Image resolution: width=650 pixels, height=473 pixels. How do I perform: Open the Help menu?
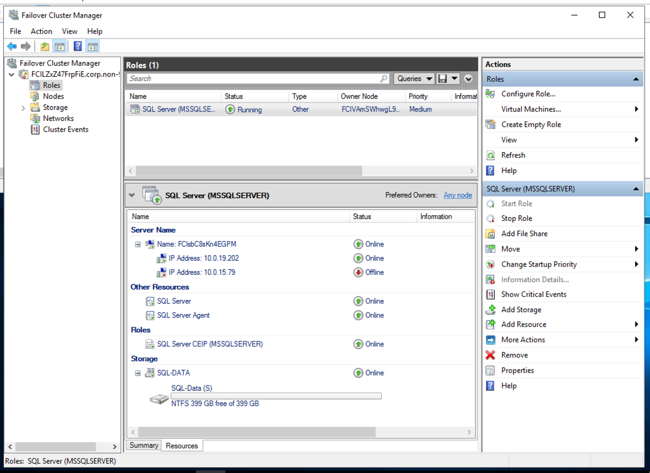tap(95, 31)
